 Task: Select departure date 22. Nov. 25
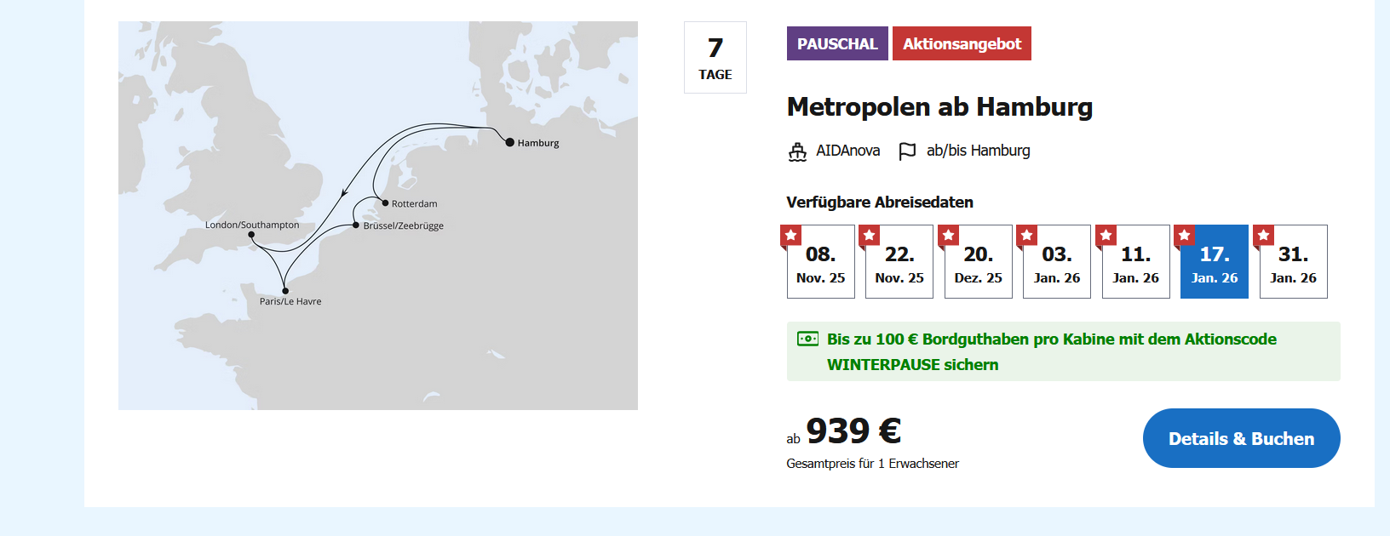(x=899, y=264)
